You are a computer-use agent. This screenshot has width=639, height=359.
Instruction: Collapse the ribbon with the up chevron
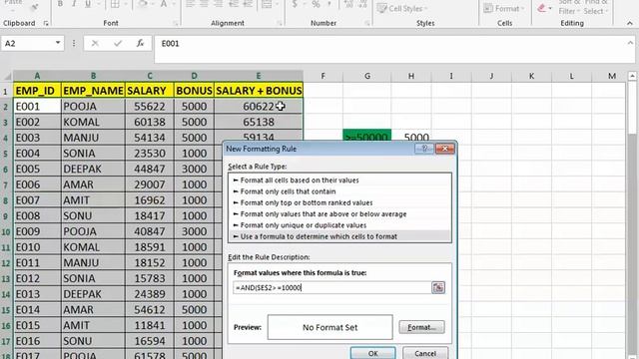tap(630, 24)
